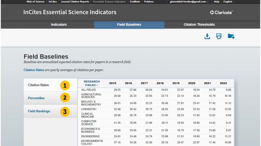Go to Web of Science
Image resolution: width=261 pixels, height=146 pixels.
pyautogui.click(x=35, y=2)
